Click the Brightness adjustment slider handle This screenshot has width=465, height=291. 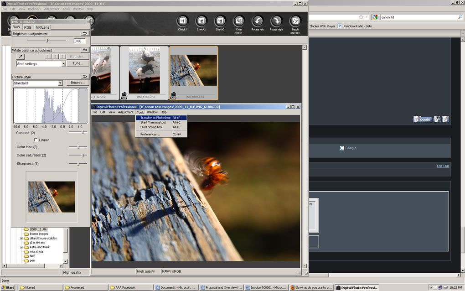(x=47, y=41)
